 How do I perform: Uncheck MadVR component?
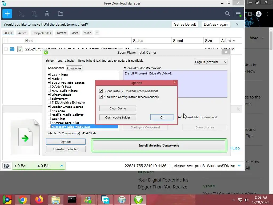[49, 78]
